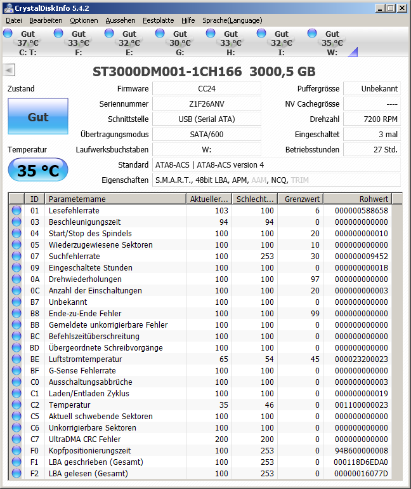Click the Firmware field showing CC24
Image resolution: width=411 pixels, height=489 pixels.
(207, 88)
